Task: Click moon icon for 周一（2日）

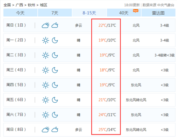Action: pyautogui.click(x=55, y=40)
